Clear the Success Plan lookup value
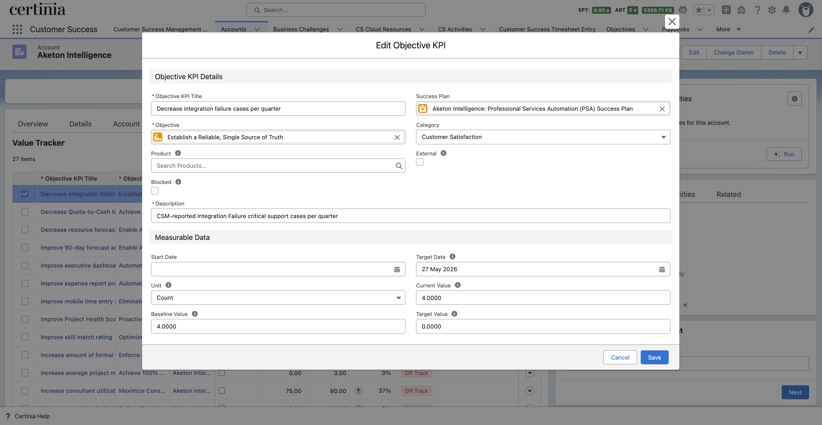The height and width of the screenshot is (425, 822). tap(662, 109)
